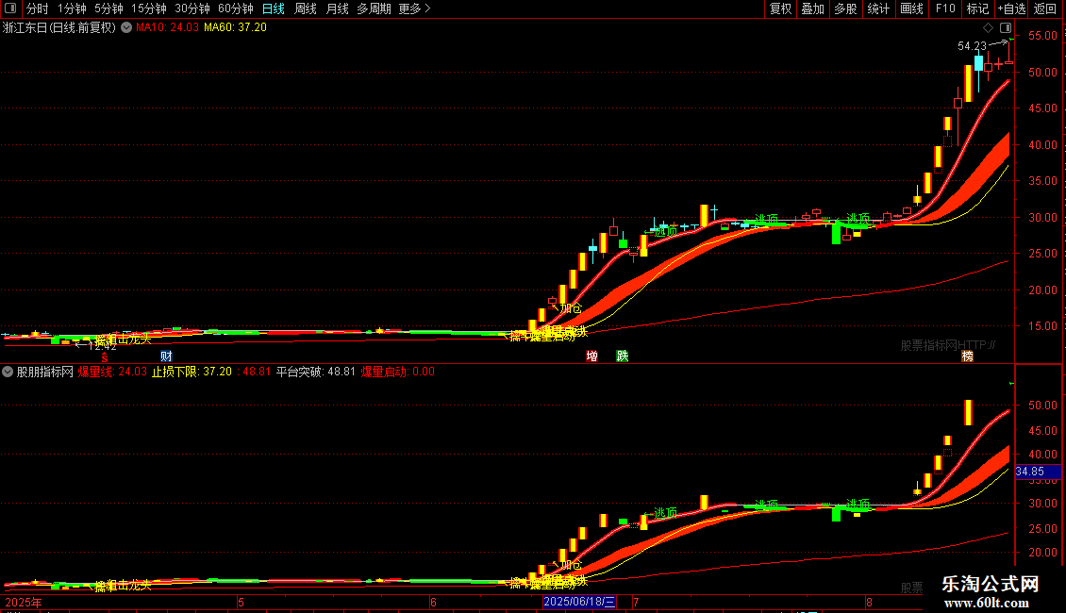
Task: Select the 日线 daily chart tab
Action: pos(274,8)
